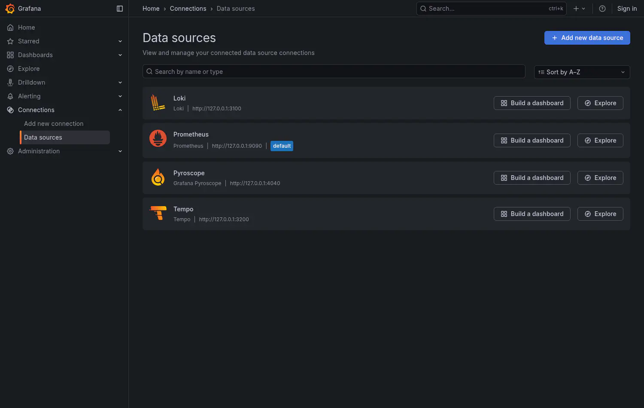
Task: Open the new item dropdown arrow
Action: 583,9
